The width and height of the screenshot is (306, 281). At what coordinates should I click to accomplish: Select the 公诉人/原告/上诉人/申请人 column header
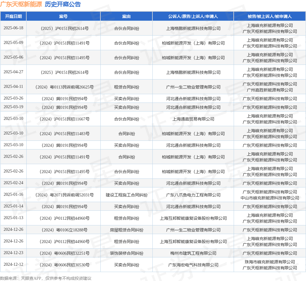tap(193, 16)
